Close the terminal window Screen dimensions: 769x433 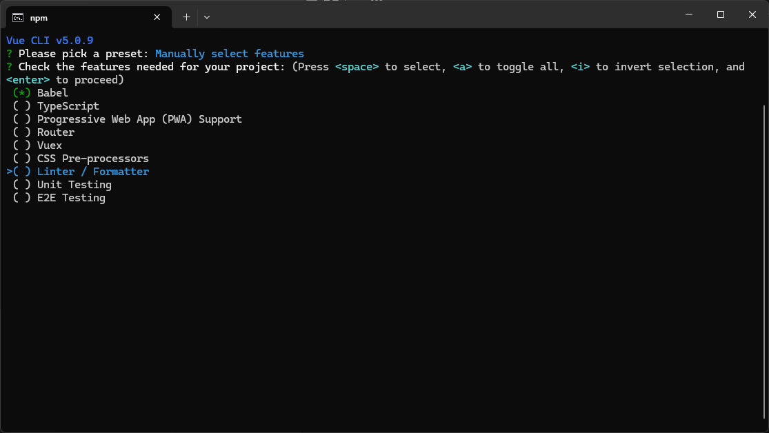click(x=752, y=14)
